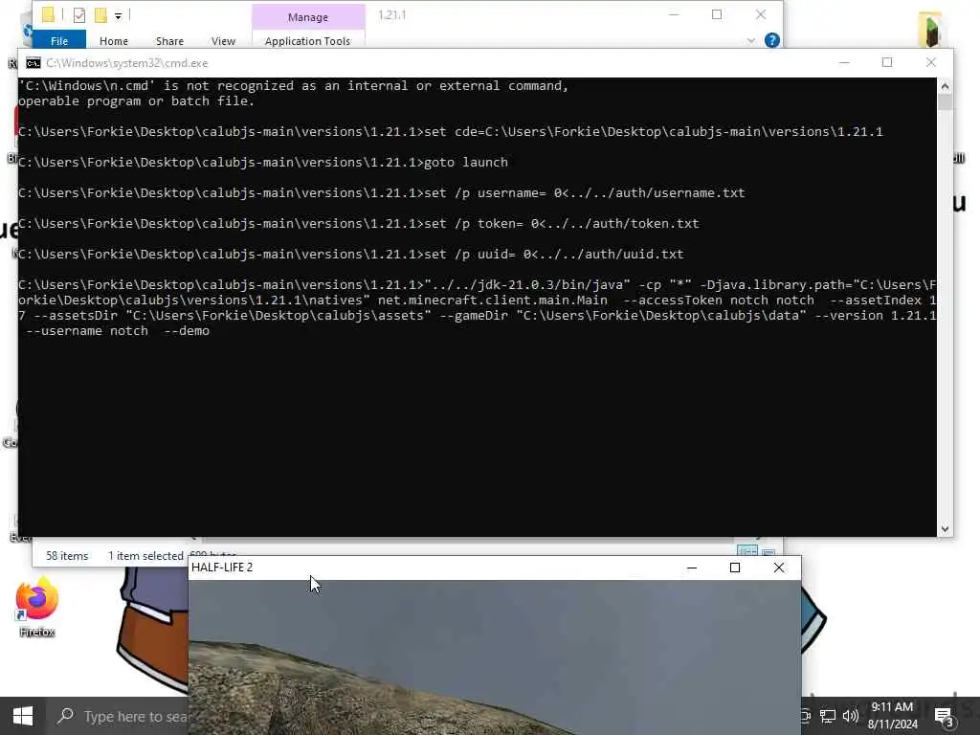Click '1 item selected' in Explorer status bar
This screenshot has height=735, width=980.
pos(145,556)
